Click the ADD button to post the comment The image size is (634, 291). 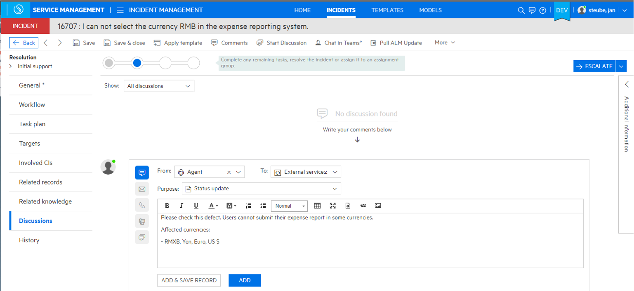click(x=245, y=280)
